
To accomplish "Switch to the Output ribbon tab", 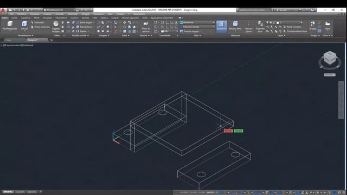I will (114, 18).
